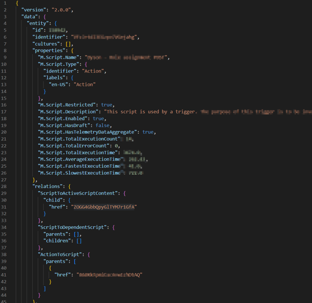Screen dimensions: 312x303
Task: Click the "M.Script.Type" property key
Action: coord(58,64)
